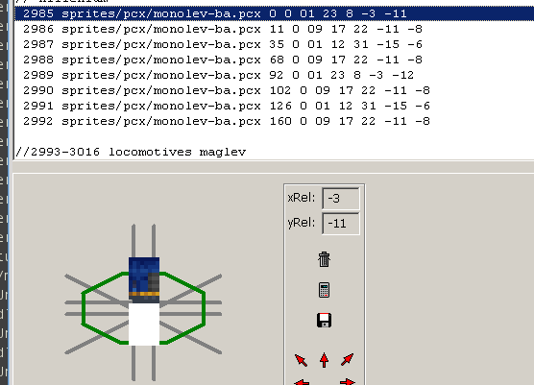Select sprite line 2988
The height and width of the screenshot is (385, 534).
click(x=274, y=60)
